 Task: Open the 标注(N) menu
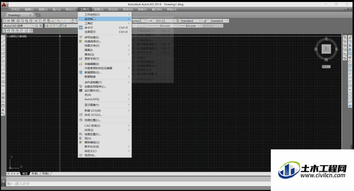point(113,10)
